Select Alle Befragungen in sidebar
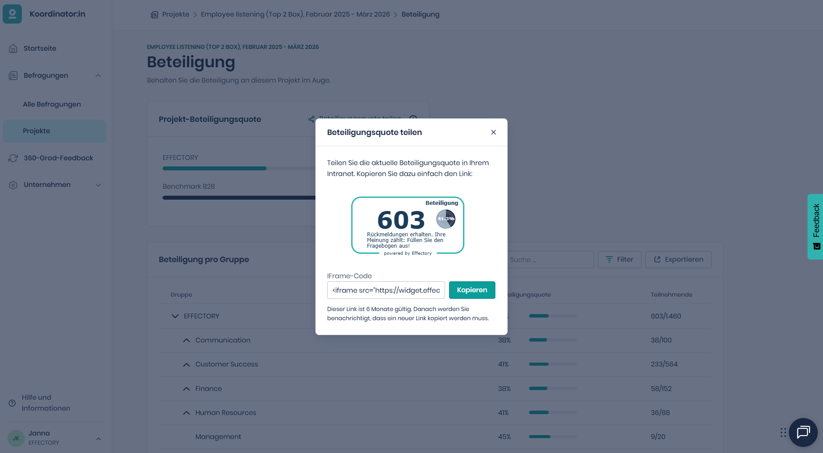Viewport: 823px width, 453px height. coord(52,104)
